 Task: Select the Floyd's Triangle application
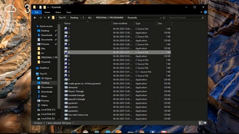[117, 92]
